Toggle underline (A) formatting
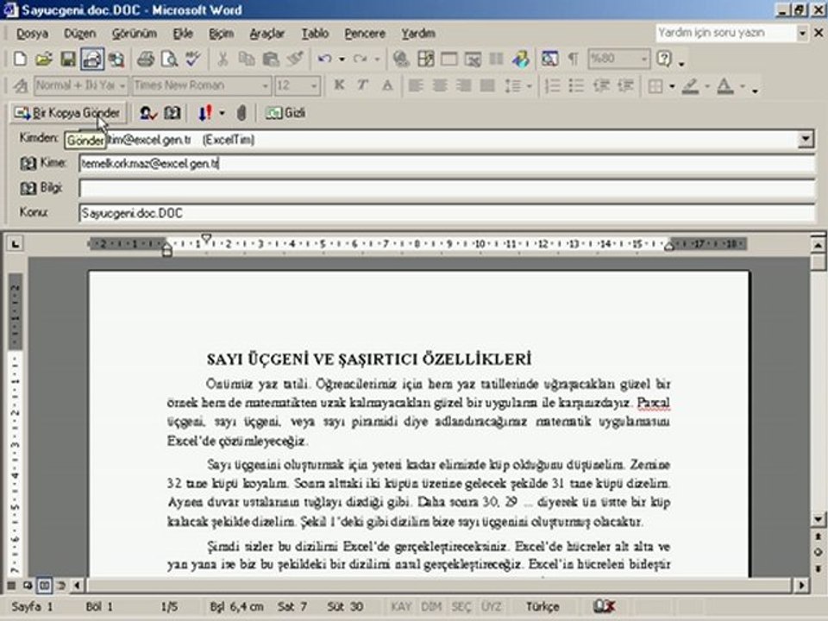Viewport: 828px width, 621px height. click(387, 85)
